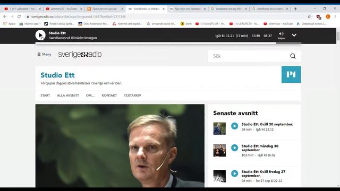The width and height of the screenshot is (340, 191).
Task: Select the TEXTARKIV tab
Action: (132, 95)
